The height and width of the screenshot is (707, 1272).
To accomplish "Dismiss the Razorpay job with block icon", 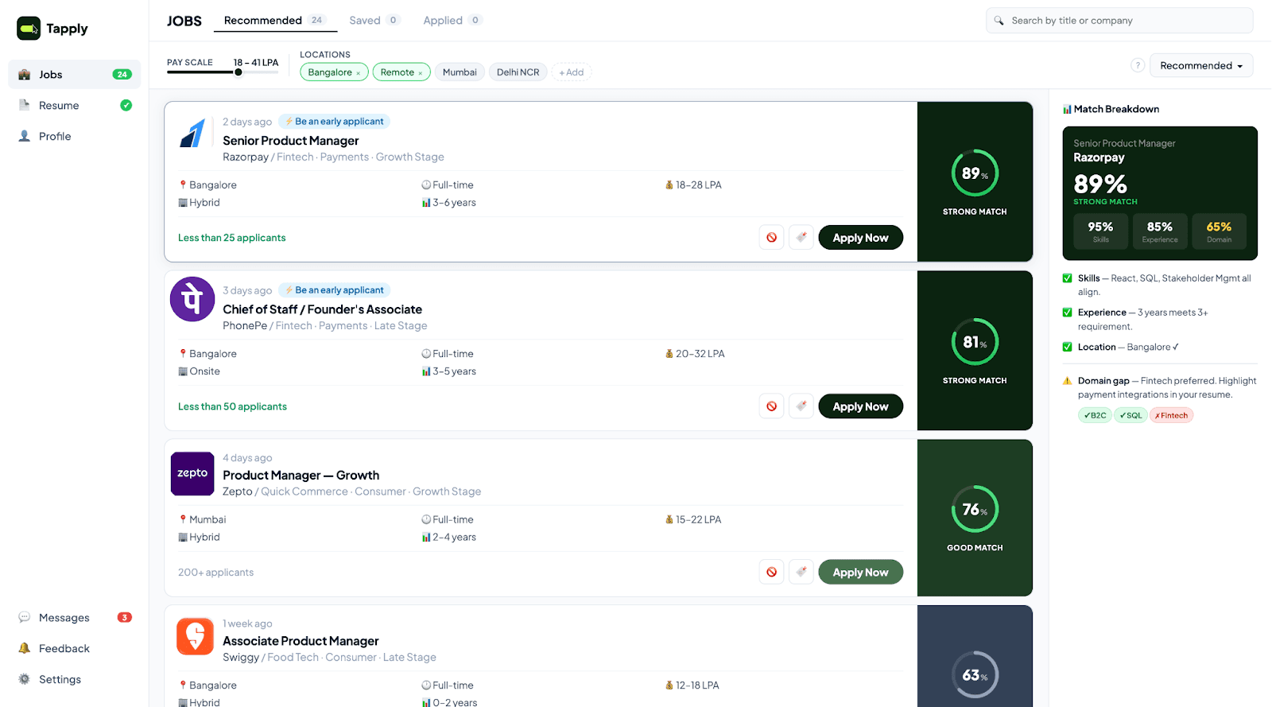I will coord(771,238).
